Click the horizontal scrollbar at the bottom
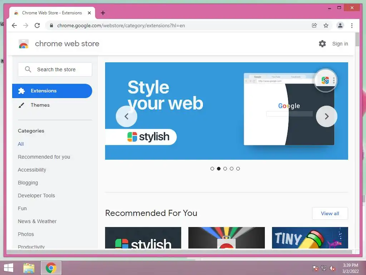The image size is (366, 275). coord(179,252)
